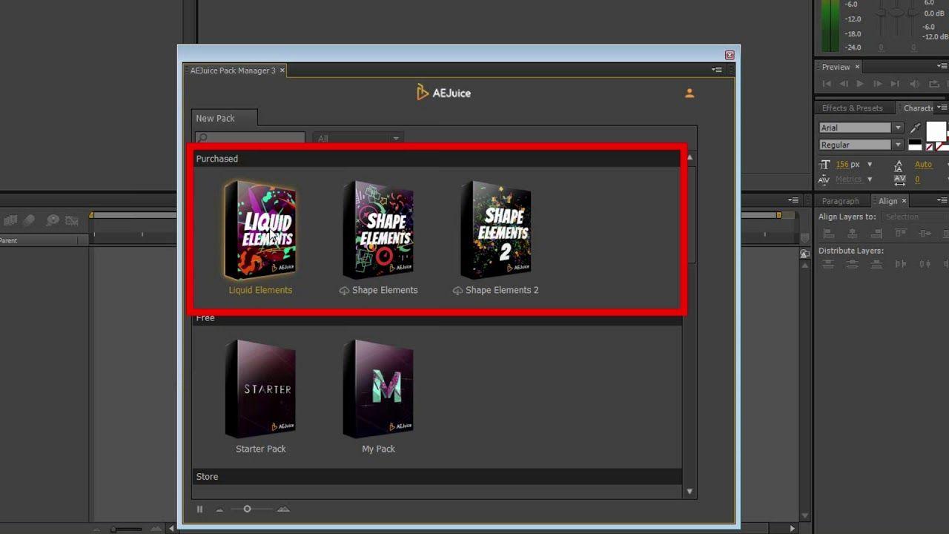The width and height of the screenshot is (949, 534).
Task: Click the align left edges icon
Action: (828, 234)
